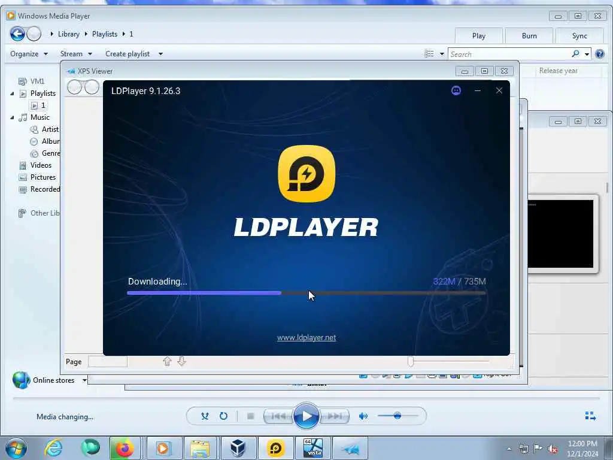Screen dimensions: 613x460
Task: Go forward in Windows Media Player
Action: click(34, 34)
